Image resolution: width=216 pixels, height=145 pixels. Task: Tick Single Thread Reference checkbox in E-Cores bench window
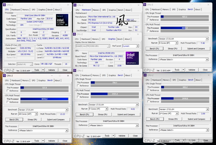pyautogui.click(x=148, y=20)
